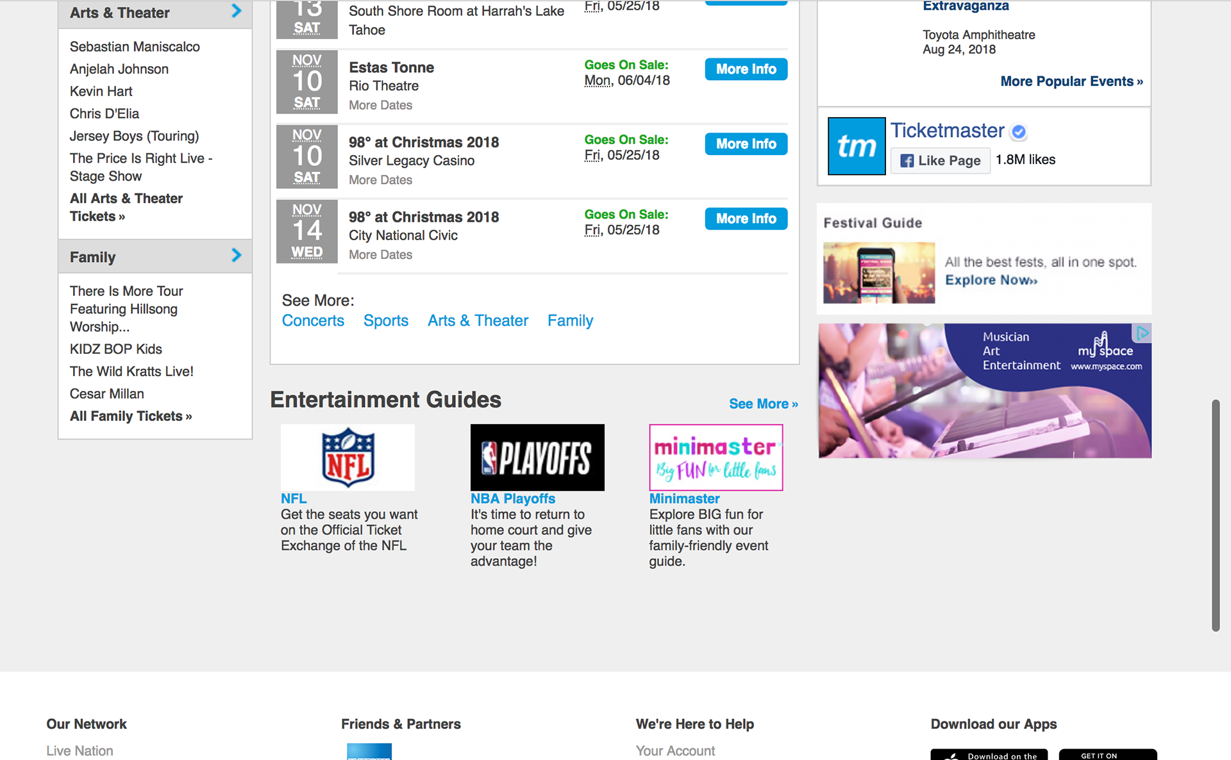Click More Info for City National Civic show
The height and width of the screenshot is (760, 1231).
(746, 219)
